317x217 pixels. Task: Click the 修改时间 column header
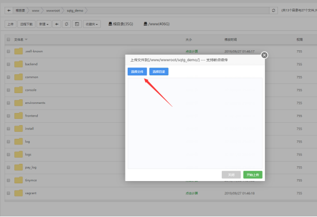pos(230,40)
